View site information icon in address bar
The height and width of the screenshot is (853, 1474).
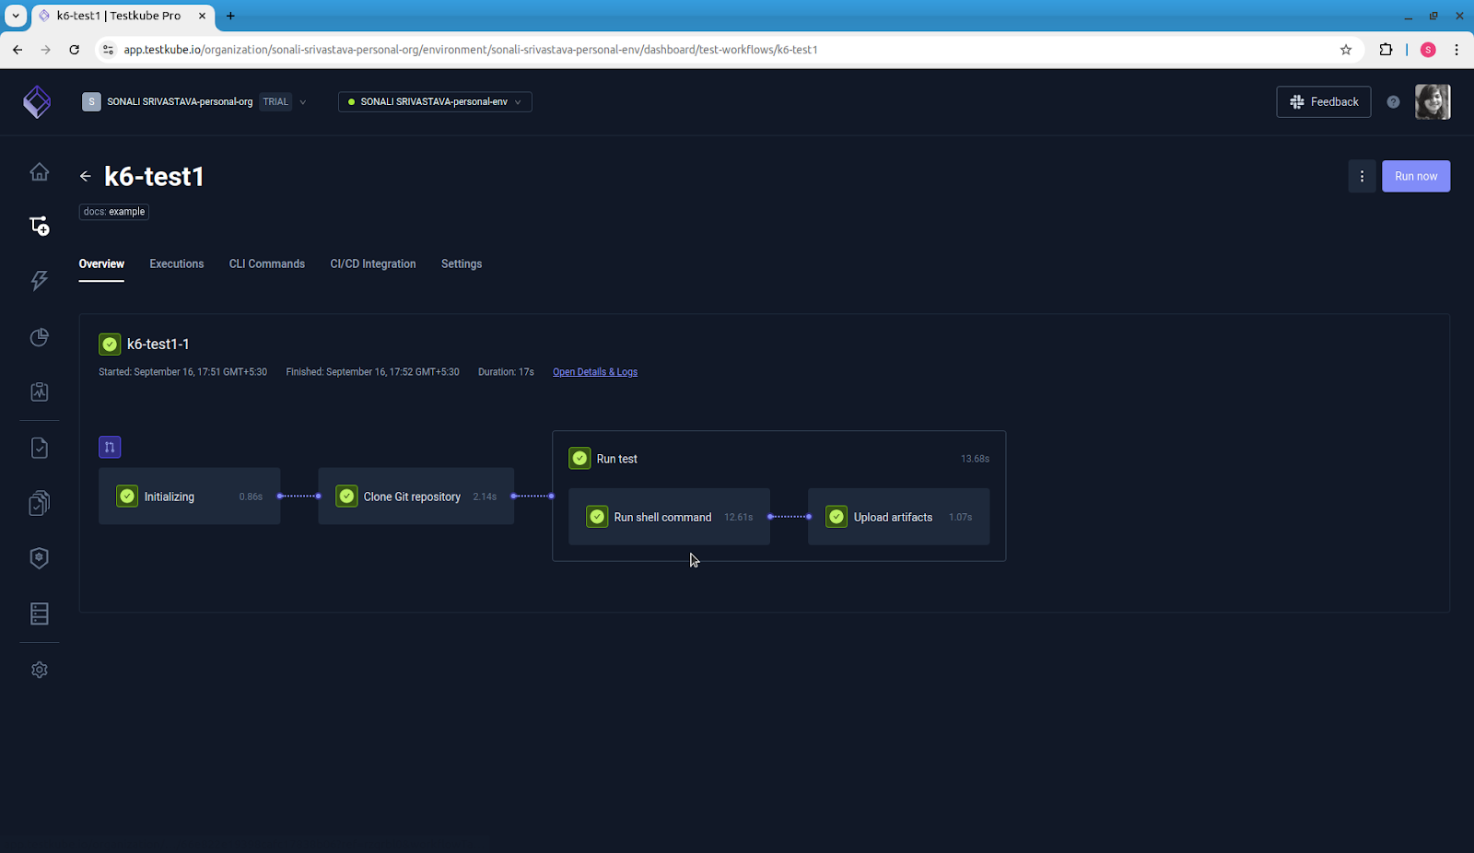point(109,50)
